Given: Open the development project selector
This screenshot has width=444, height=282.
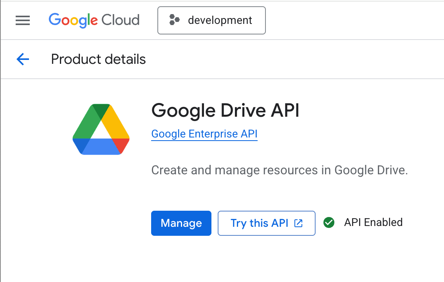Looking at the screenshot, I should [x=211, y=20].
